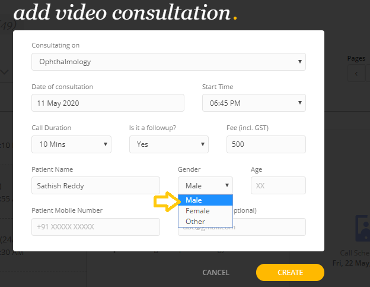Open the Call Duration dropdown
The width and height of the screenshot is (370, 287).
(71, 144)
